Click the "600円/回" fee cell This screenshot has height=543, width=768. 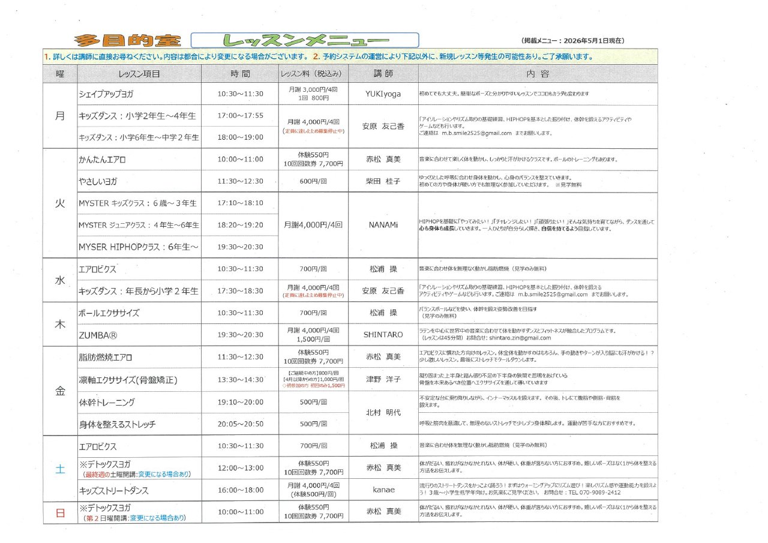tap(313, 181)
